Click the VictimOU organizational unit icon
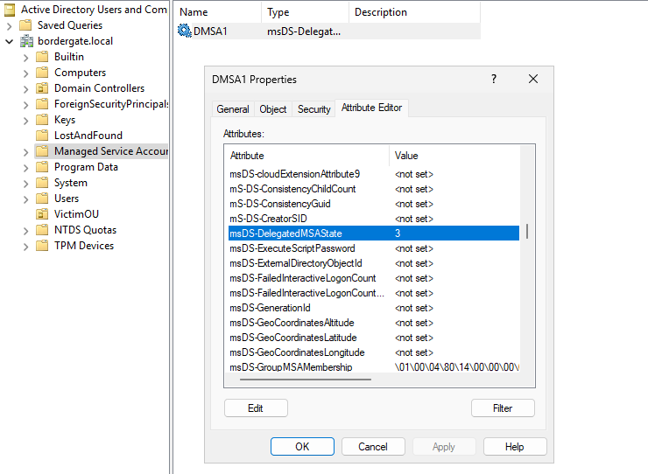 point(42,214)
